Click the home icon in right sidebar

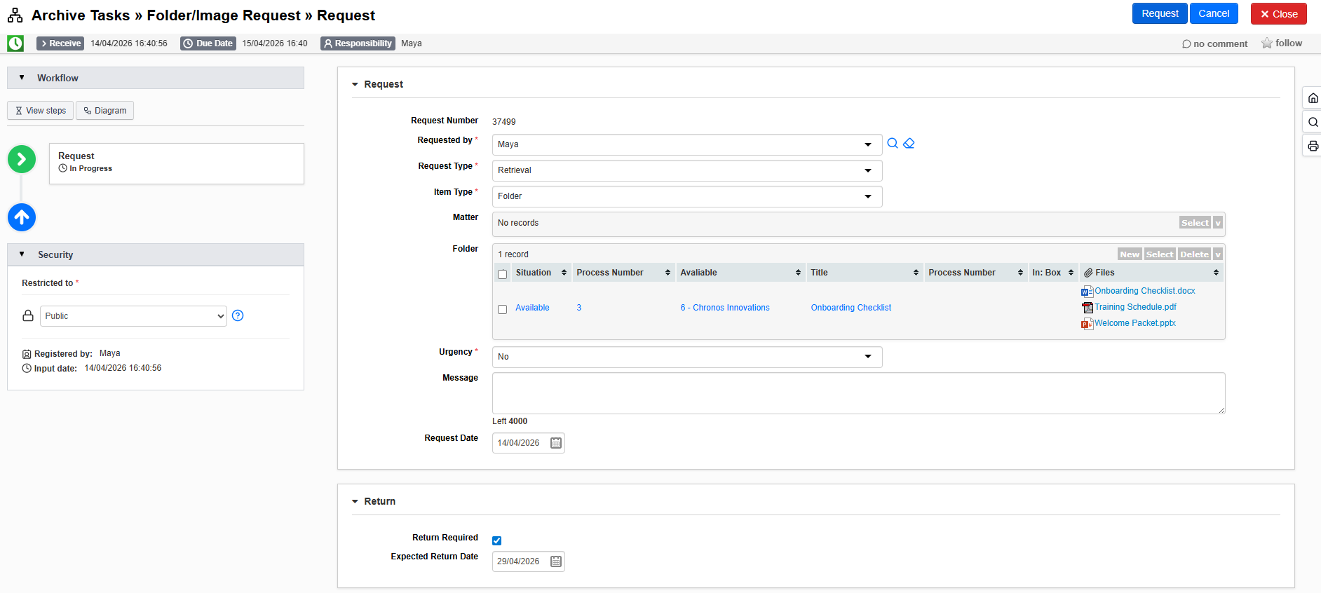pos(1313,98)
